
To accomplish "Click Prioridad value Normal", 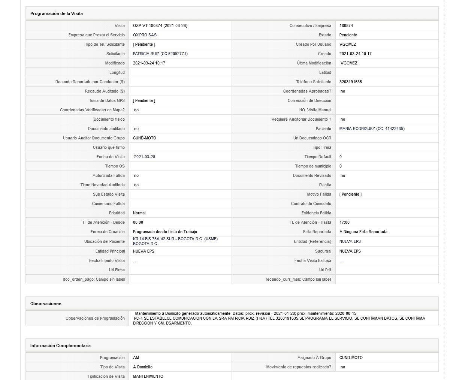I will tap(139, 213).
